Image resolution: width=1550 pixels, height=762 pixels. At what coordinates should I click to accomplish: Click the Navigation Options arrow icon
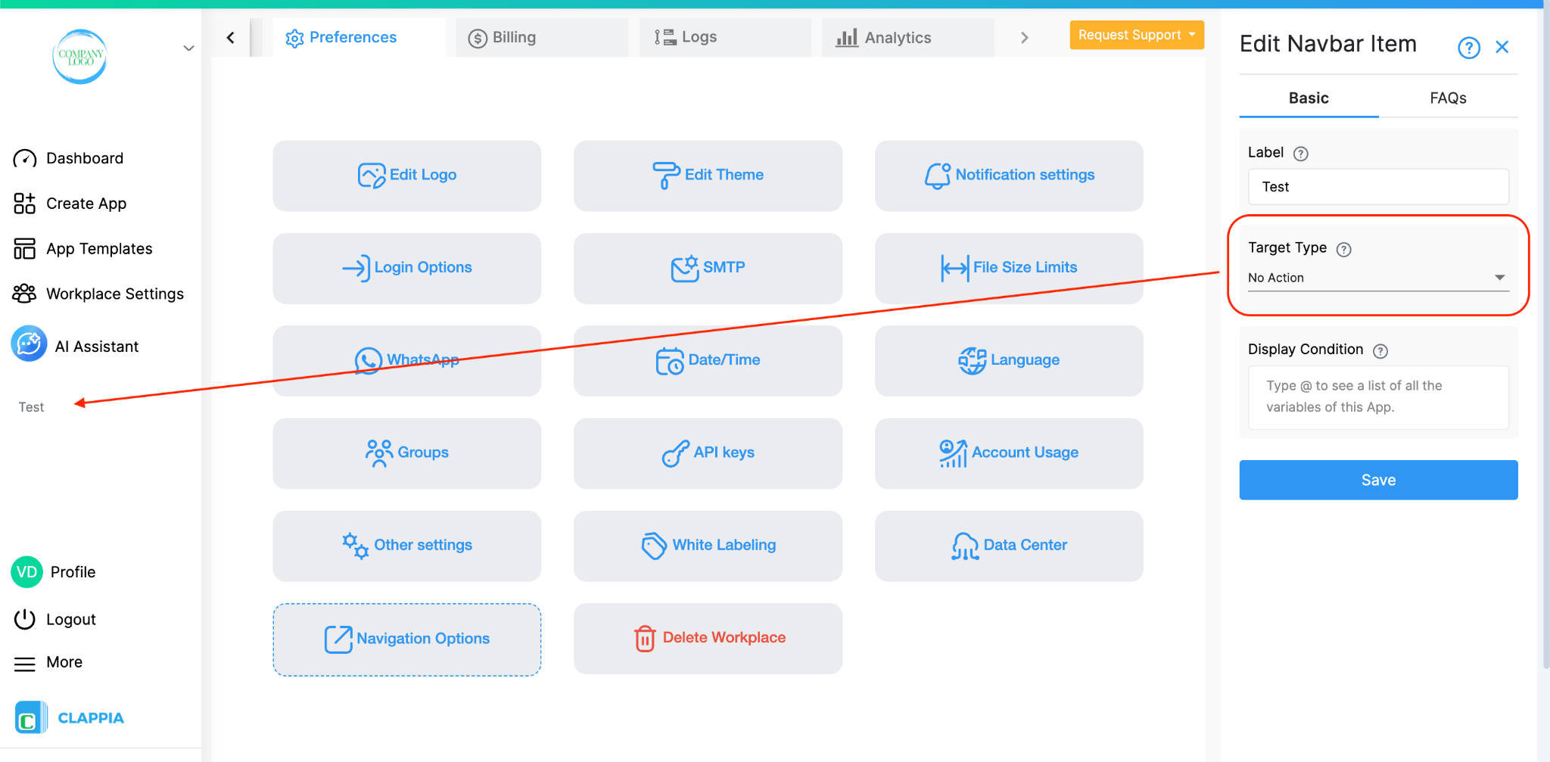338,639
